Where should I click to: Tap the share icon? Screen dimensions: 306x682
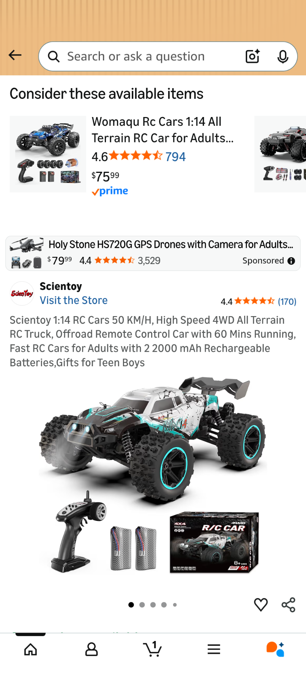pyautogui.click(x=289, y=604)
